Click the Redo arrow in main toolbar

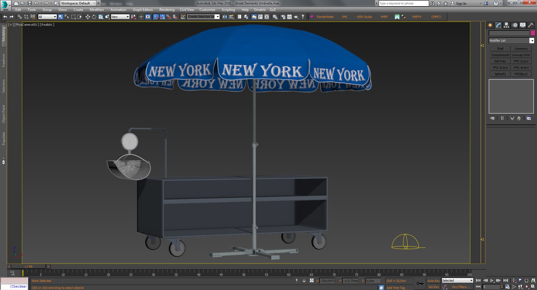[11, 17]
